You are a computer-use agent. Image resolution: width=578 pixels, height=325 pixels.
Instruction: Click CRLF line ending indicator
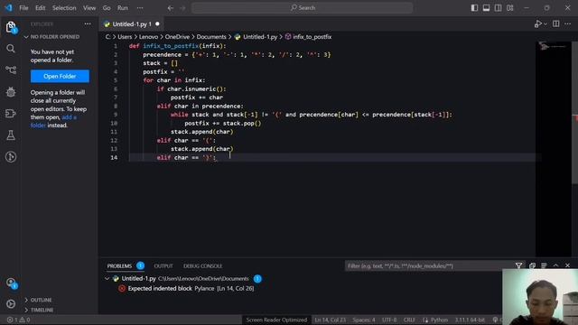coord(409,320)
